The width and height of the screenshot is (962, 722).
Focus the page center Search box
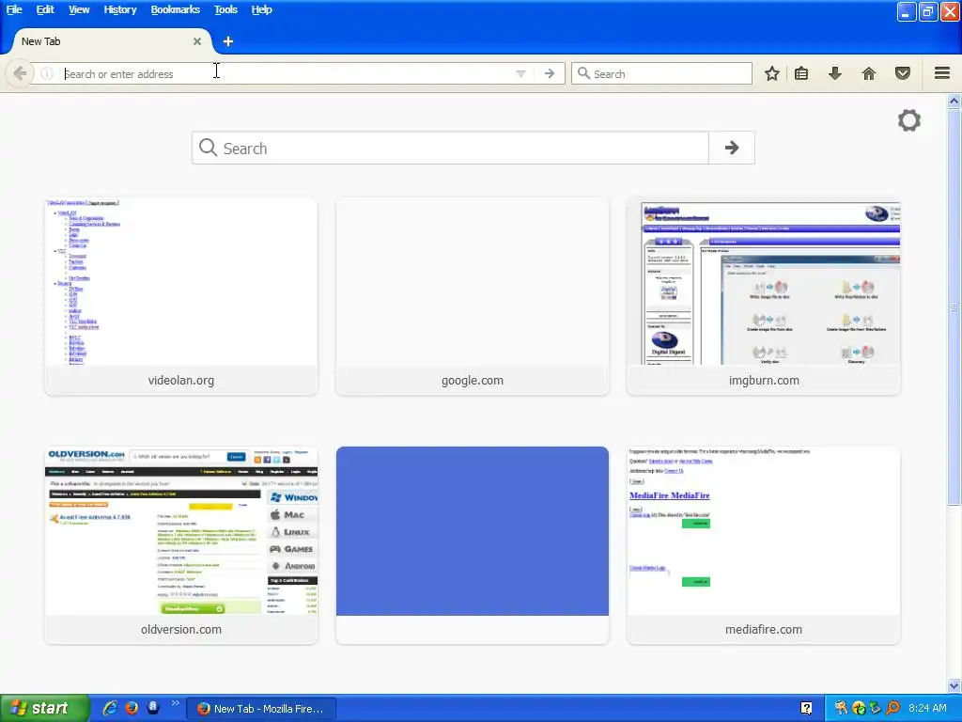point(450,148)
